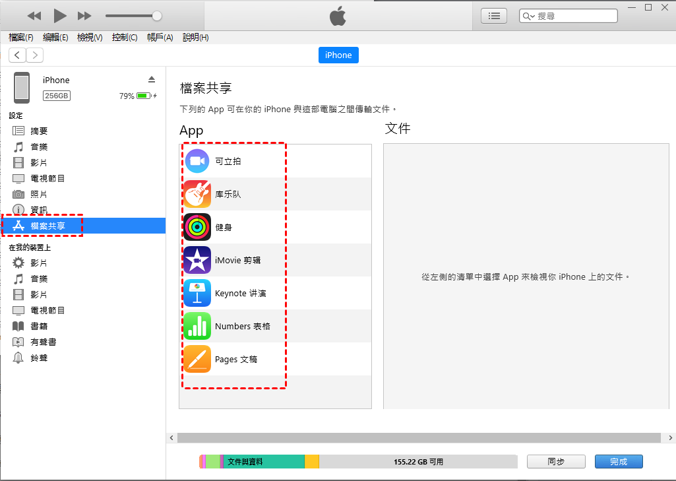The height and width of the screenshot is (481, 676).
Task: Click the 搜尋 search field
Action: (x=574, y=15)
